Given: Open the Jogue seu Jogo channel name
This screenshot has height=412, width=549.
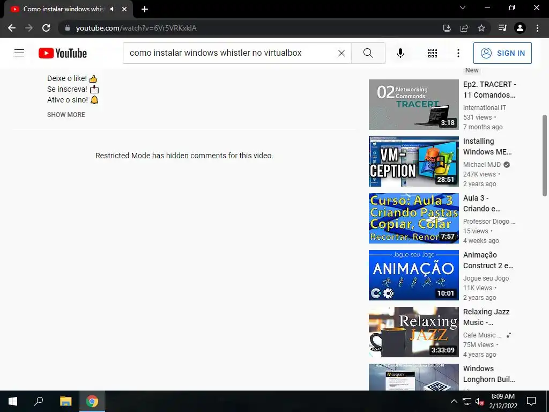Looking at the screenshot, I should point(486,278).
